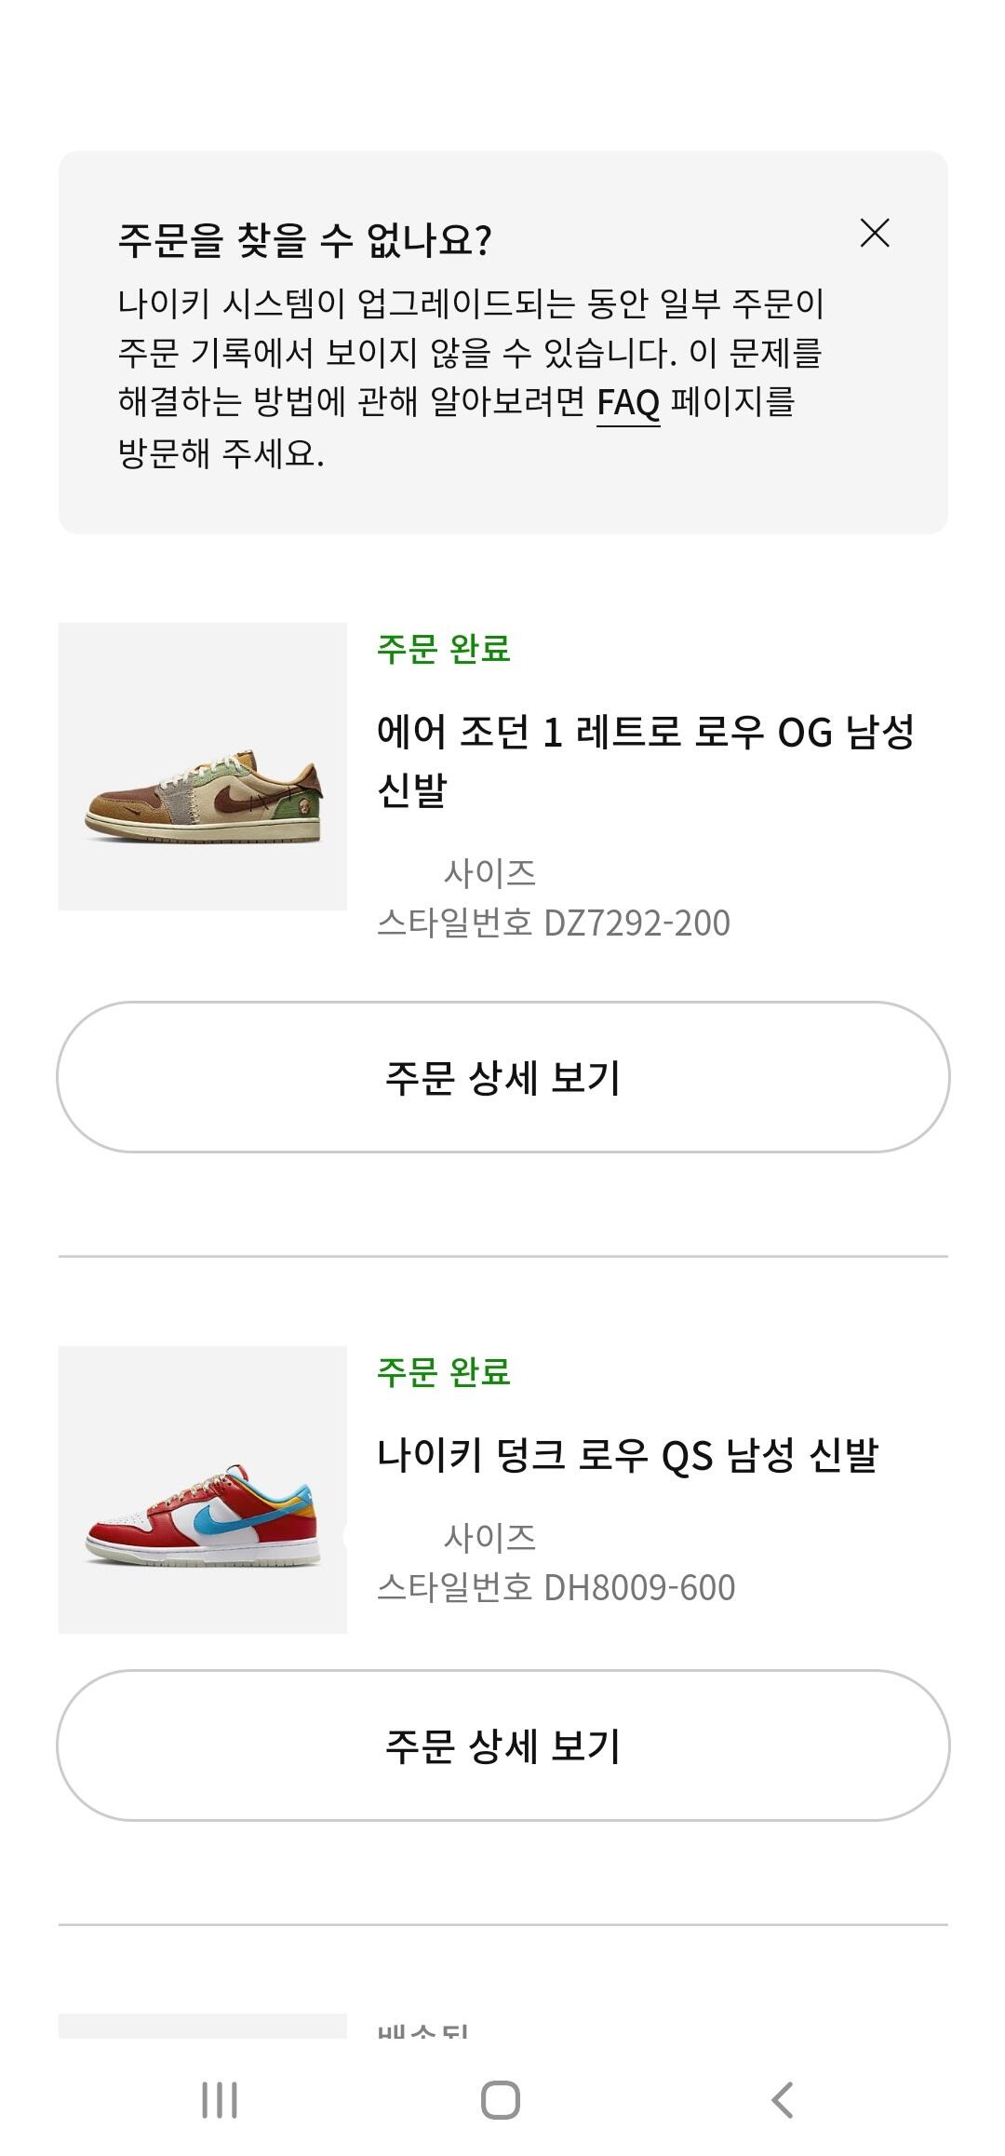Tap 주문 완료 status above the Dunk Low order
Screen dimensions: 1005x2156
coord(444,1372)
